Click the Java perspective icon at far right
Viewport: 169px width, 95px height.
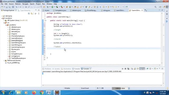coord(167,7)
